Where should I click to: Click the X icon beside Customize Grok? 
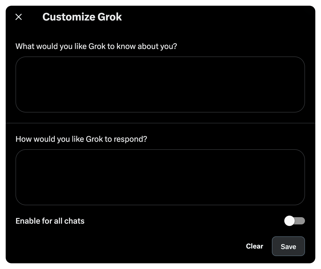[x=19, y=17]
